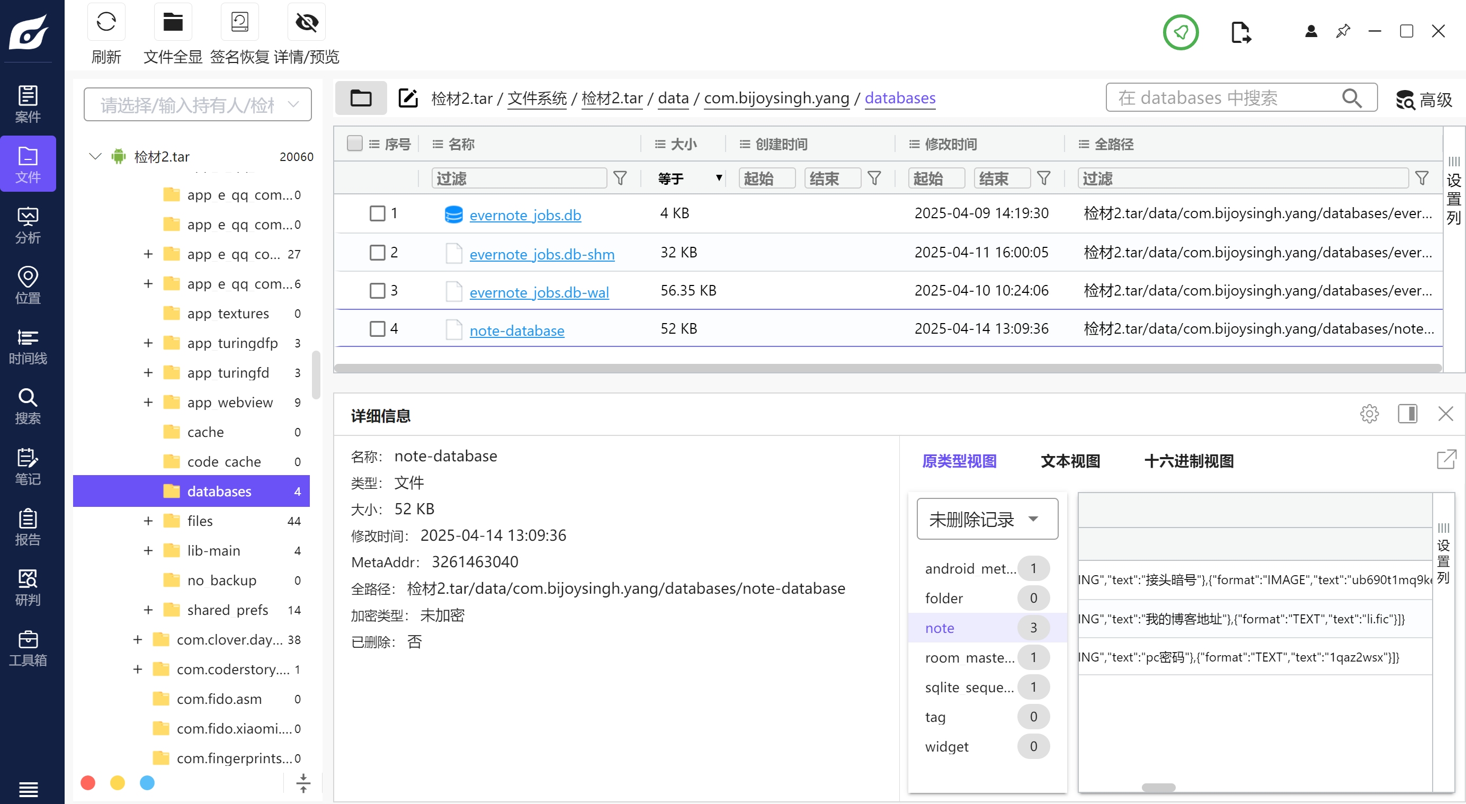Select the android_met... table

pyautogui.click(x=987, y=568)
